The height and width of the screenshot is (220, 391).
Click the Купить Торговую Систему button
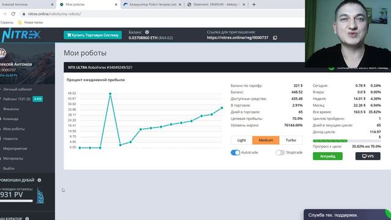coord(92,35)
